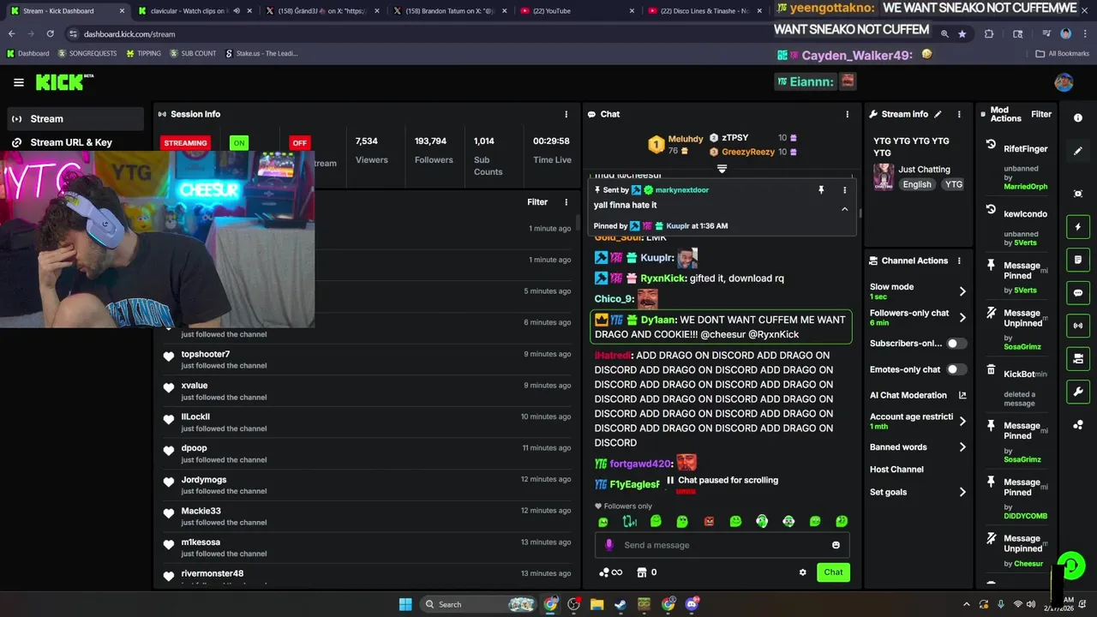Open the Mod Actions Filter
The width and height of the screenshot is (1097, 617).
(x=1041, y=114)
